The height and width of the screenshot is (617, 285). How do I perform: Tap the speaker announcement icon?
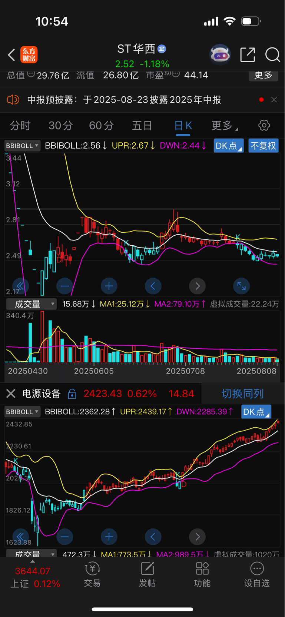[x=13, y=100]
